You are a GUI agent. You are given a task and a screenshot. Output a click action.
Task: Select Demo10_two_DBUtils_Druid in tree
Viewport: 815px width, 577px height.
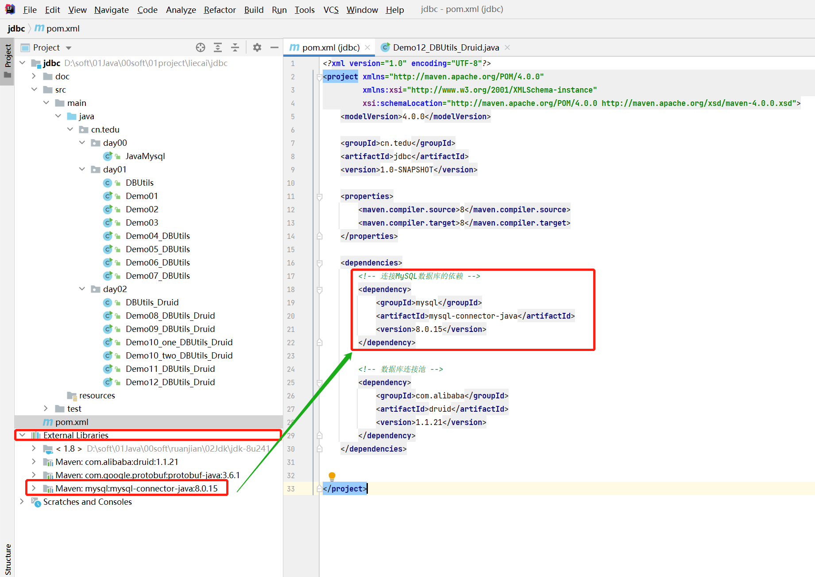(179, 355)
